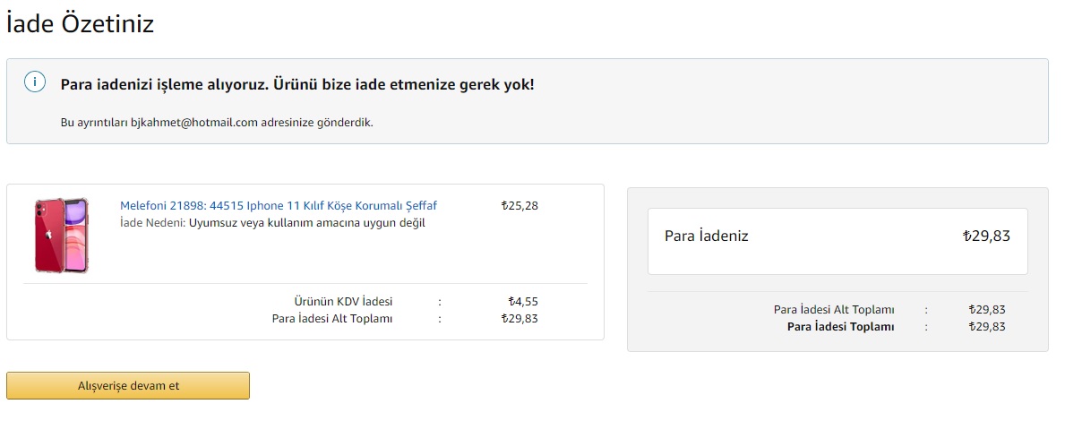Click the product price ₺25,28

[x=520, y=206]
